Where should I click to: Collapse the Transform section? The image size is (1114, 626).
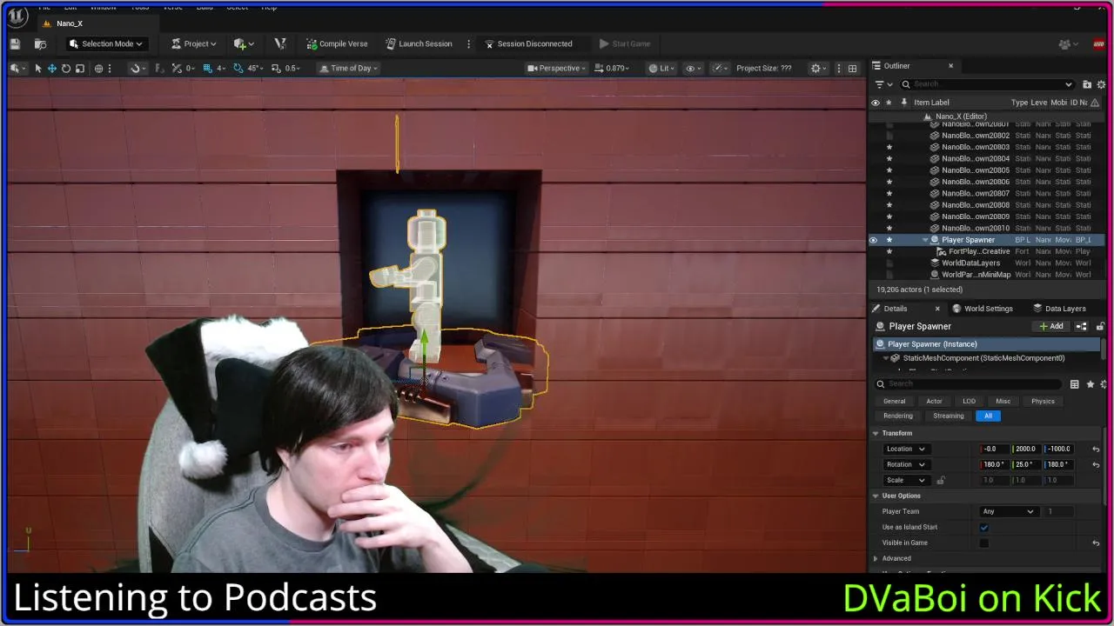tap(876, 433)
